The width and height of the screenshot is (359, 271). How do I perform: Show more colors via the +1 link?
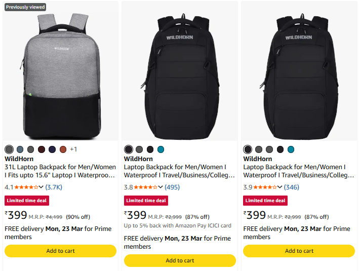[73, 149]
